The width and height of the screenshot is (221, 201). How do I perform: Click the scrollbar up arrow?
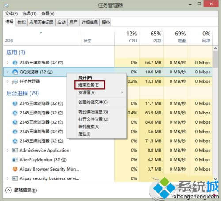(x=215, y=48)
